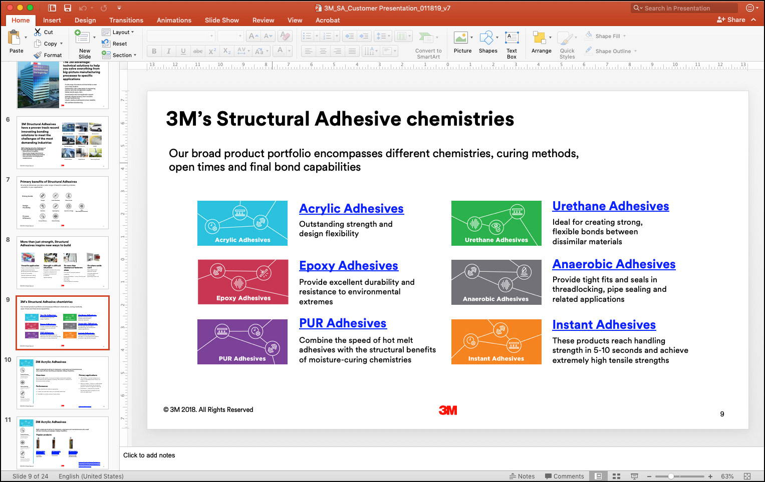
Task: Start the slide show from the status bar
Action: (634, 476)
